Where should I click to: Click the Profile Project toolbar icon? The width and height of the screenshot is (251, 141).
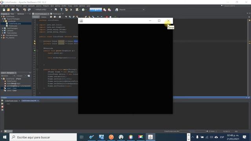(x=83, y=10)
